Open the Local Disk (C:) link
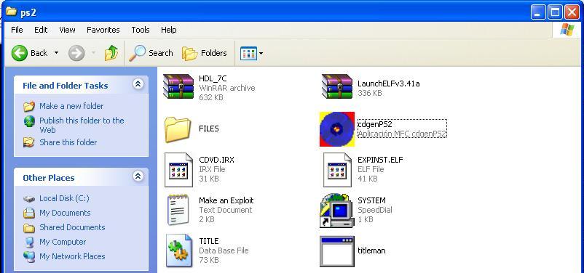The height and width of the screenshot is (273, 584). [x=64, y=198]
